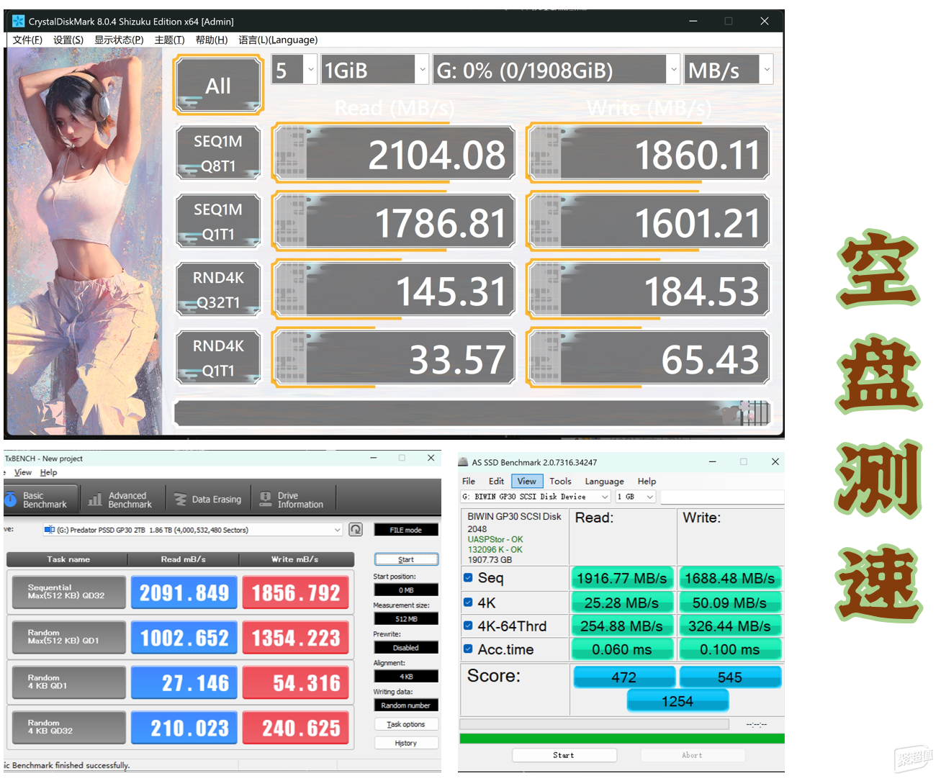941x781 pixels.
Task: Open the 主题(T) menu
Action: click(169, 40)
